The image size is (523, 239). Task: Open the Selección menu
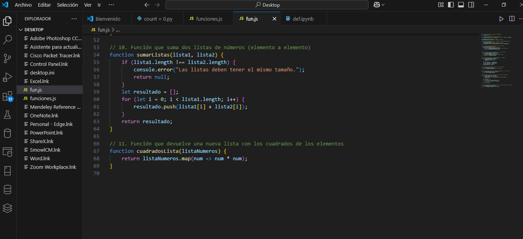(67, 5)
